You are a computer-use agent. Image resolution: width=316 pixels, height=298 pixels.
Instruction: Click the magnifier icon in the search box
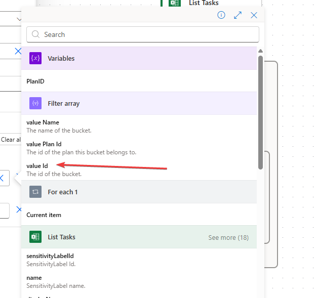pyautogui.click(x=36, y=34)
